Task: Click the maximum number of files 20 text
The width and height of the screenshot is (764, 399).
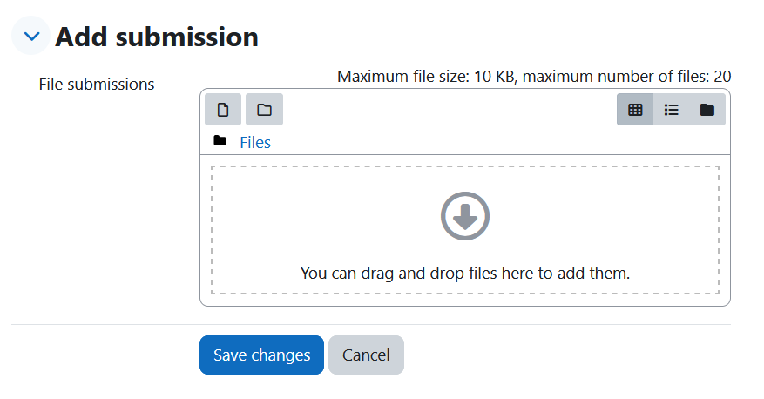Action: pyautogui.click(x=626, y=77)
